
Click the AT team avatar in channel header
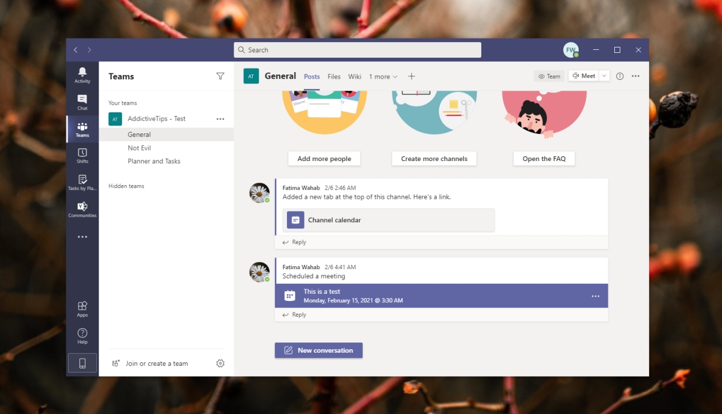tap(251, 76)
